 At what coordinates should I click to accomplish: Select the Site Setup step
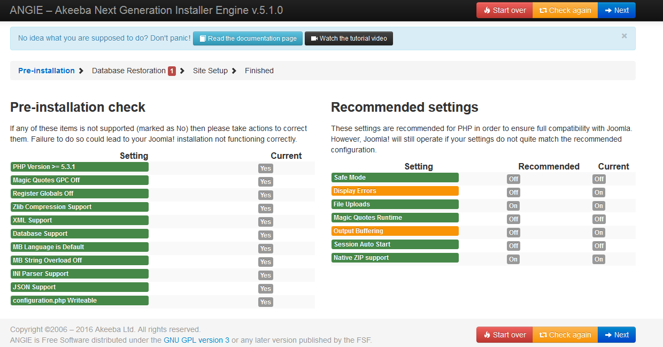[210, 71]
